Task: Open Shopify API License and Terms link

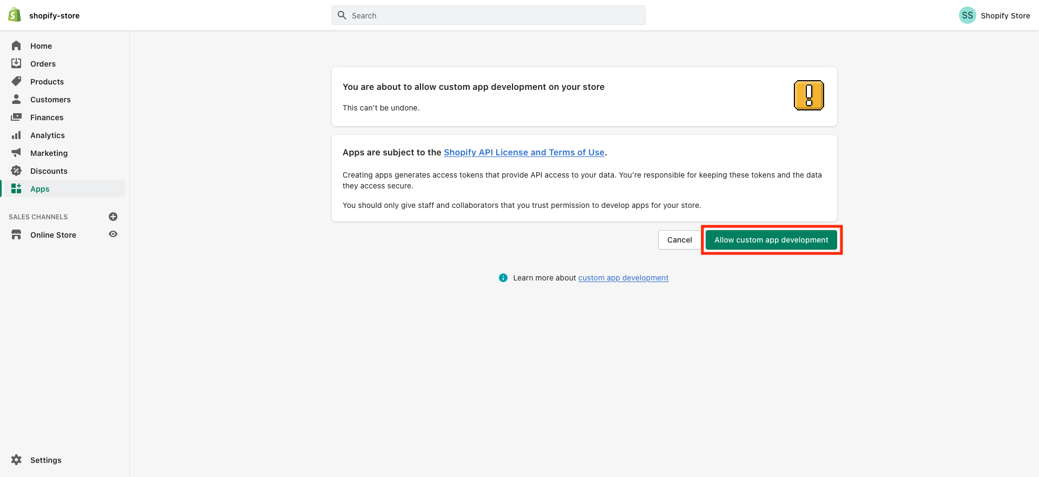Action: coord(524,153)
